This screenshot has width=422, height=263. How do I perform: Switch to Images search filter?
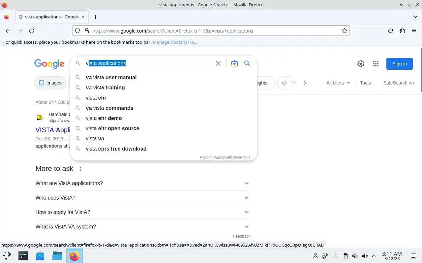pyautogui.click(x=50, y=83)
